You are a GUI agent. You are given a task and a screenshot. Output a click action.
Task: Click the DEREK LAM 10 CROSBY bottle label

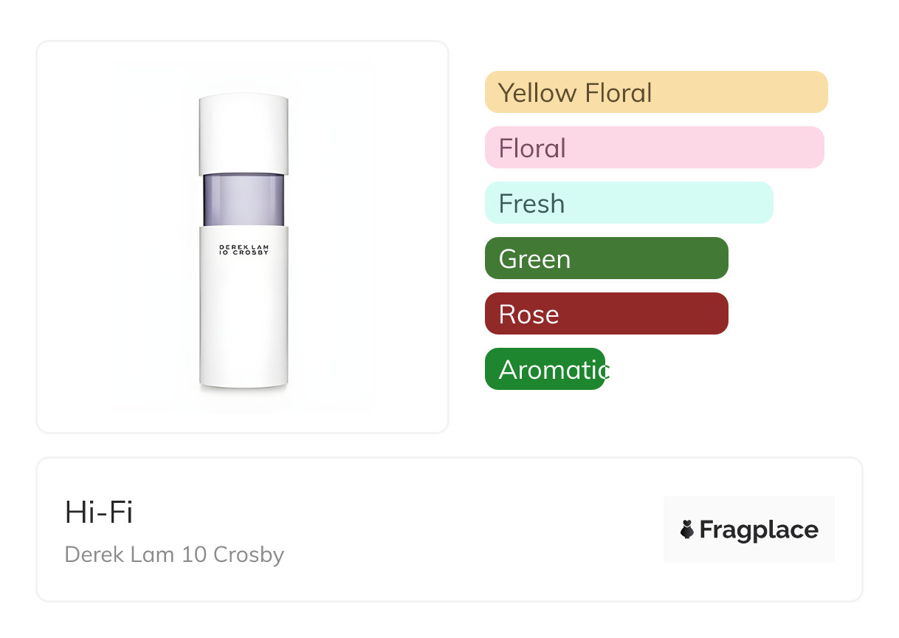pyautogui.click(x=244, y=250)
